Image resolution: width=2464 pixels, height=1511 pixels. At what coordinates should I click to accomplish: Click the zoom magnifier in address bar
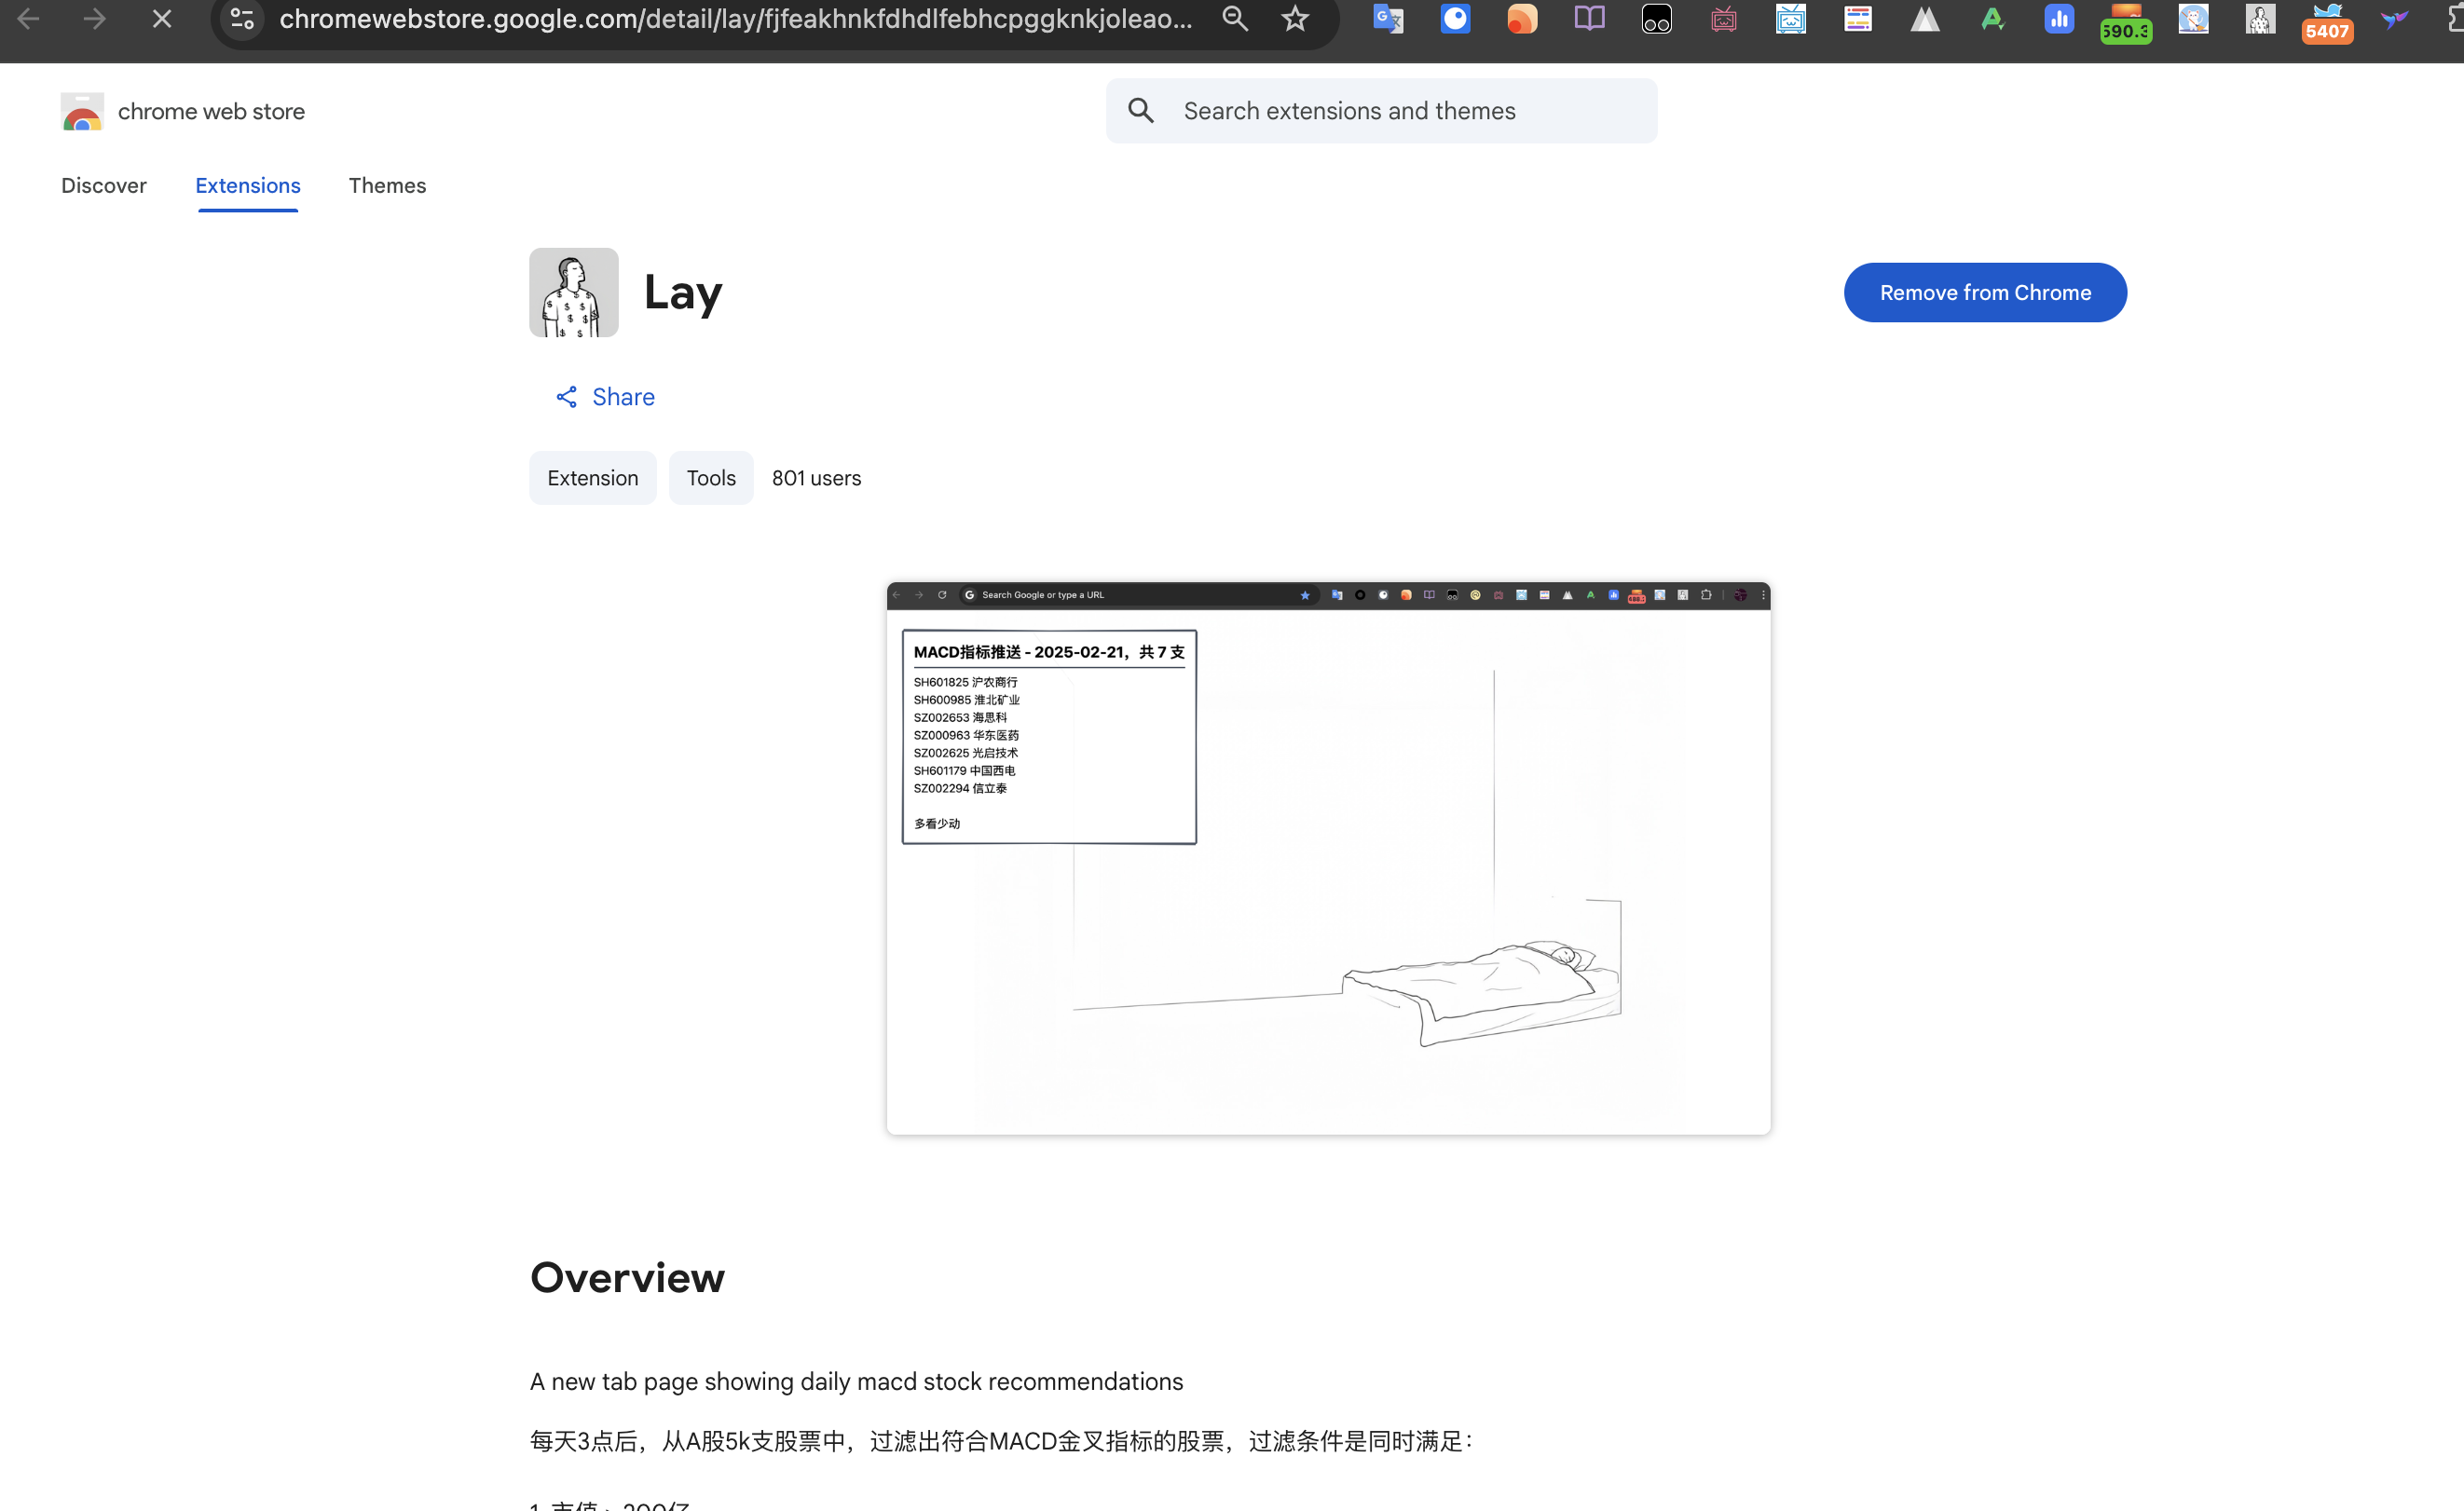pyautogui.click(x=1235, y=19)
